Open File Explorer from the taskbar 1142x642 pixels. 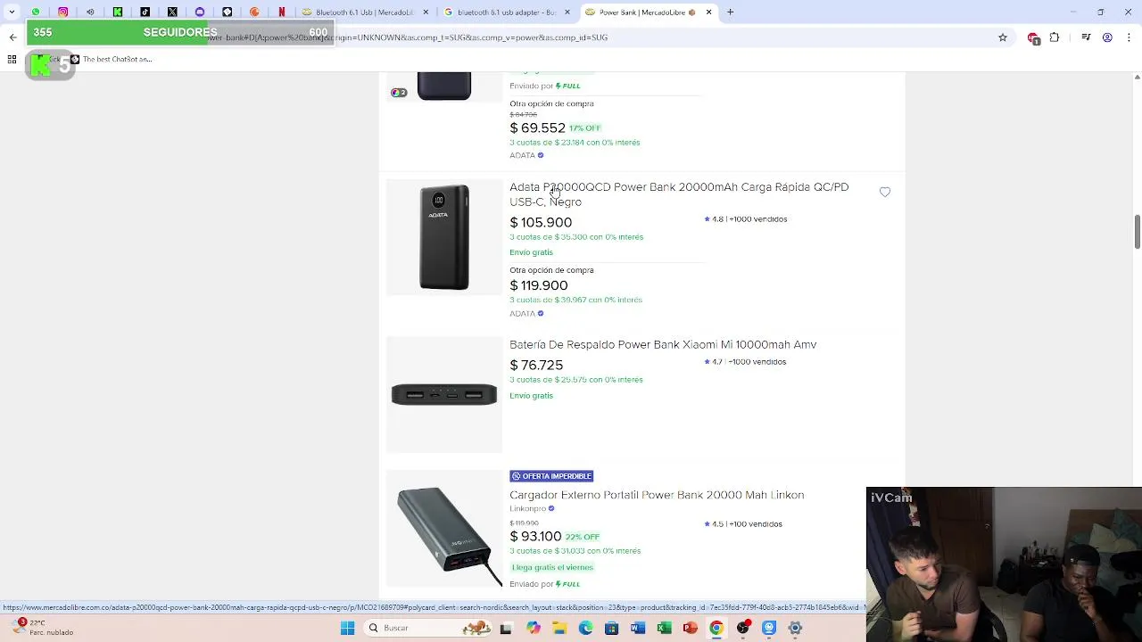[x=559, y=628]
